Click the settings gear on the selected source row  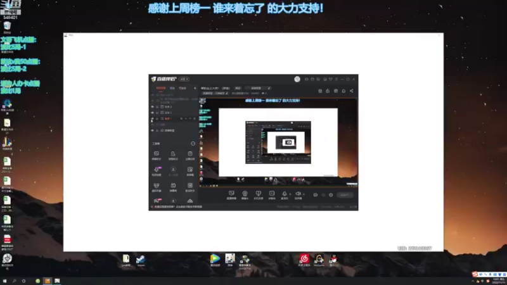click(181, 118)
